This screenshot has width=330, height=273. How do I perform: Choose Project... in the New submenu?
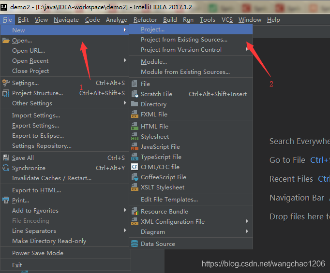pyautogui.click(x=191, y=29)
